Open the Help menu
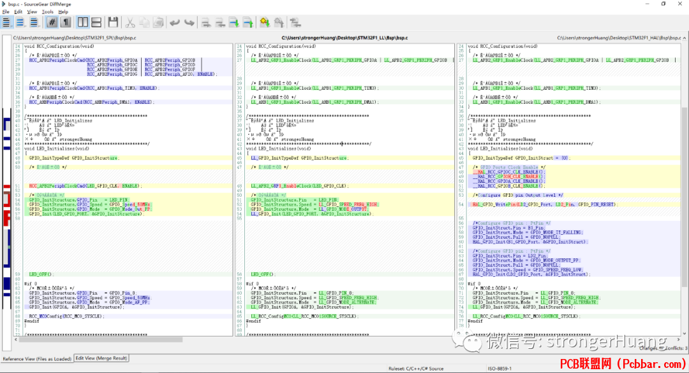The height and width of the screenshot is (373, 689). [x=63, y=12]
